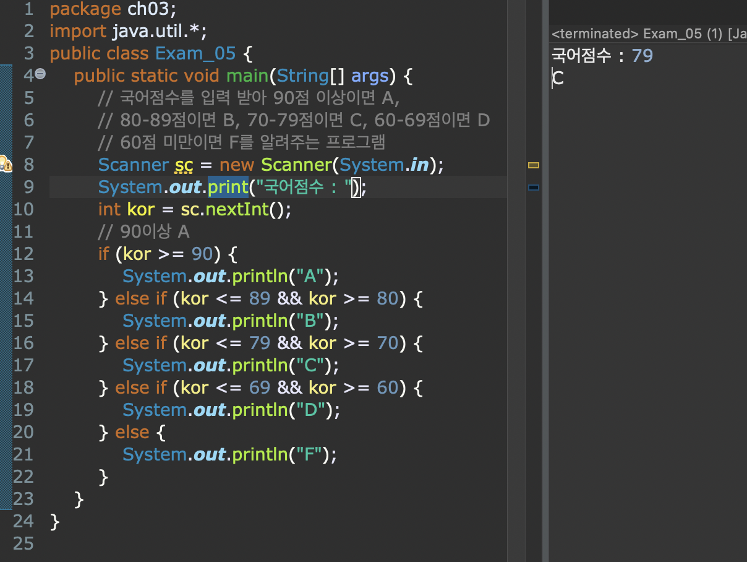This screenshot has width=747, height=562.
Task: Click the string "A" in println
Action: point(309,276)
